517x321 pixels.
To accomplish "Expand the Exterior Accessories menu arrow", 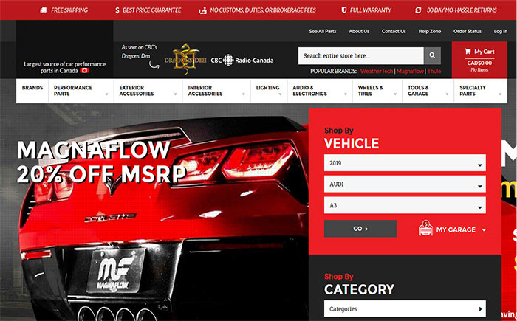I will pos(176,94).
